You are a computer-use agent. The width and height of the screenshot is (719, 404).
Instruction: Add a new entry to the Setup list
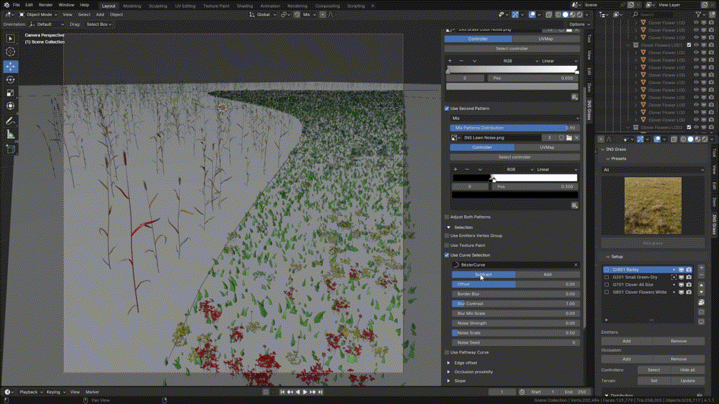701,268
